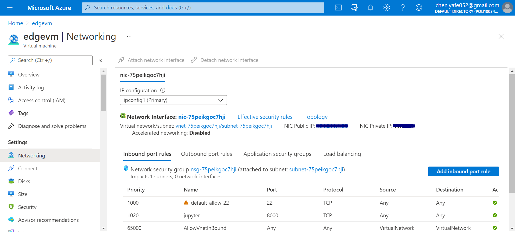Screen dimensions: 515x232
Task: Select the nic-75peikgoc7hji tab
Action: tap(143, 75)
